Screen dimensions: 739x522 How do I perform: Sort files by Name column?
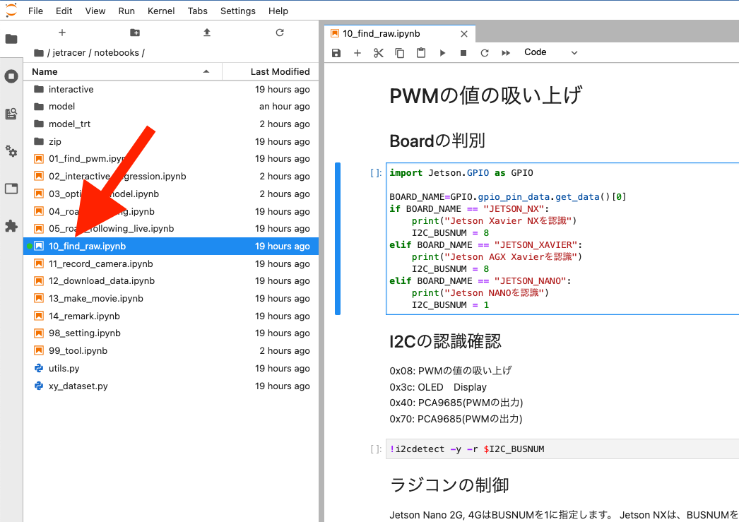[122, 71]
